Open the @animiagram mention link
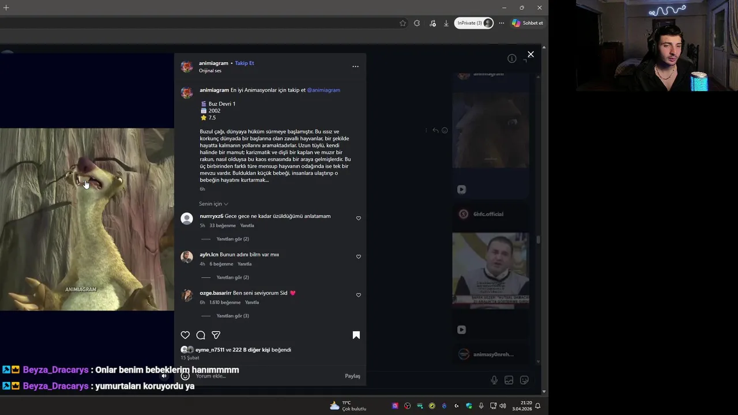This screenshot has height=415, width=738. 323,90
